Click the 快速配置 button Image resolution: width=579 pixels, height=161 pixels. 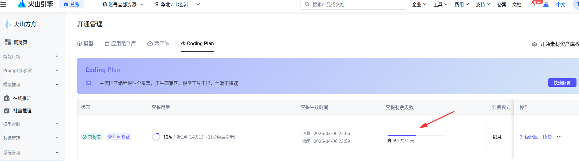tap(562, 83)
